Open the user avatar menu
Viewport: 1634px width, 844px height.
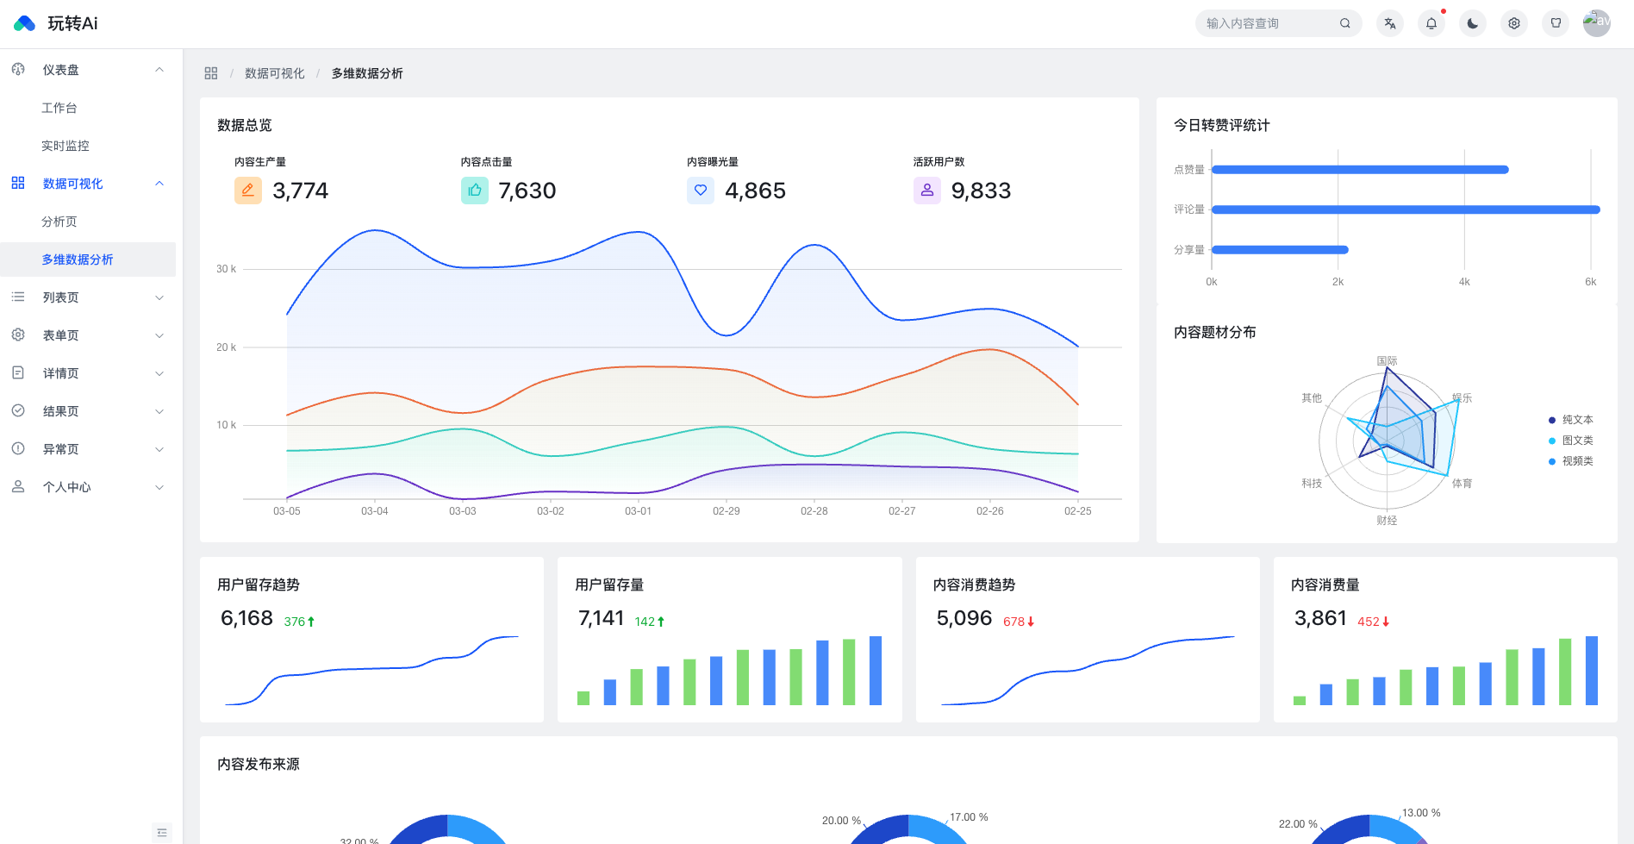[1597, 23]
